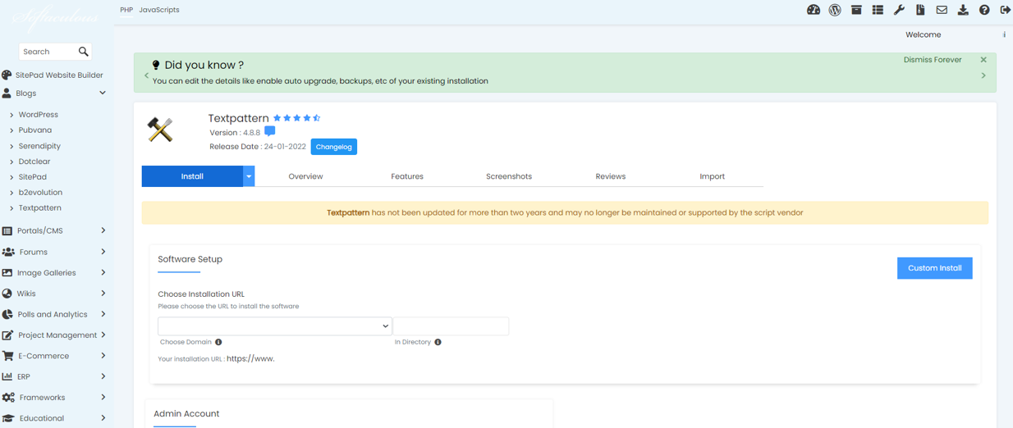The height and width of the screenshot is (428, 1013).
Task: Click the Custom Install button
Action: [x=935, y=268]
